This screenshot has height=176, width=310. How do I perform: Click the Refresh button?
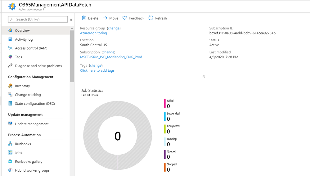pos(158,18)
